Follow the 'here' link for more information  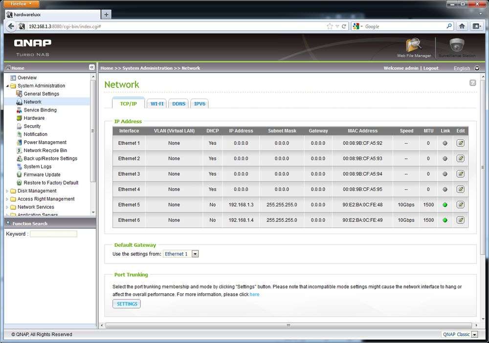(x=254, y=295)
